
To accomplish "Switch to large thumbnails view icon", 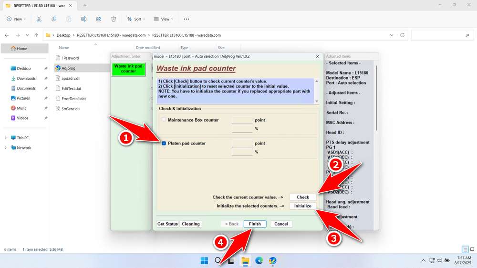I will 472,249.
